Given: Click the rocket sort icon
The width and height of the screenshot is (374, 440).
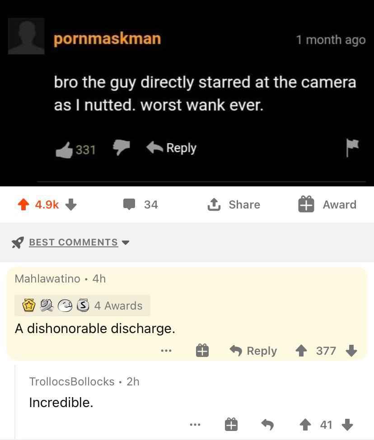Looking at the screenshot, I should [18, 242].
